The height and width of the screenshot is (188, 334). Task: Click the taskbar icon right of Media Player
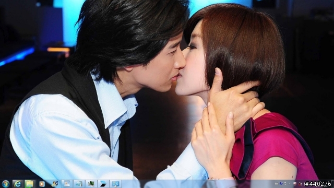[54, 184]
